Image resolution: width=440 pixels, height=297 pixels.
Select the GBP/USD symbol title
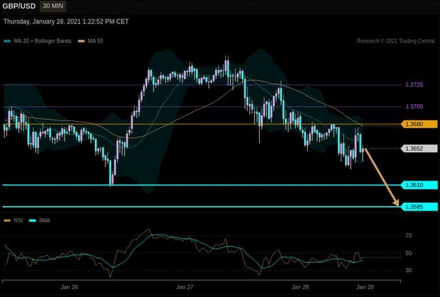[x=19, y=6]
